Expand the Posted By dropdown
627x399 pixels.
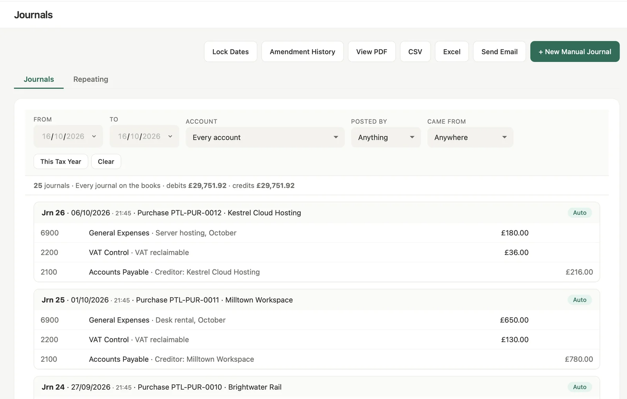click(386, 137)
